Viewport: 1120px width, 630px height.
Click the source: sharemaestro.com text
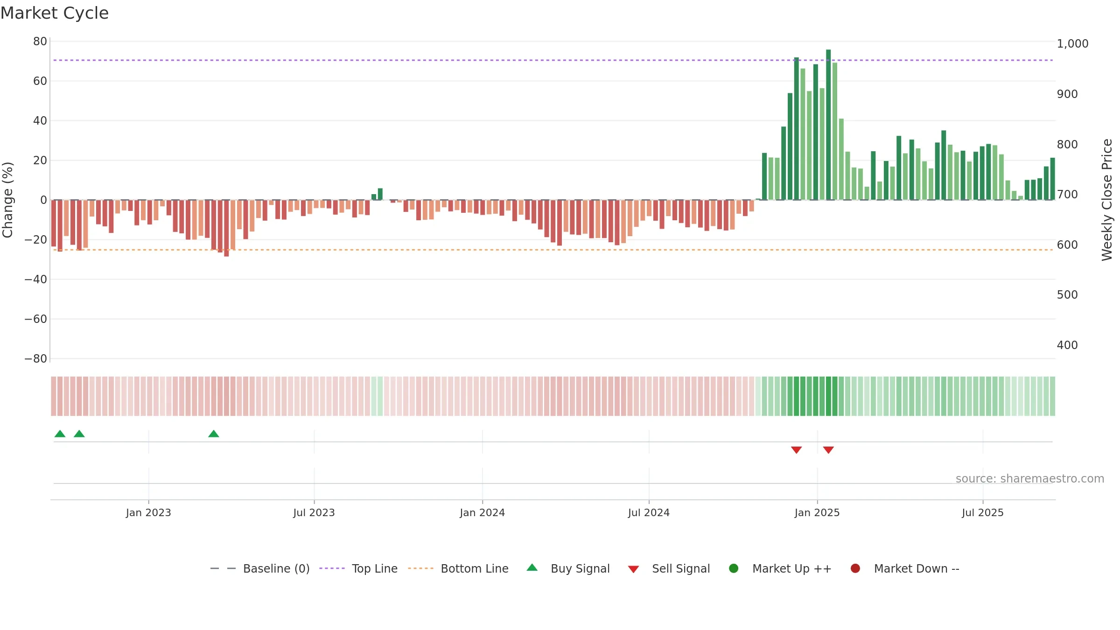(x=1030, y=479)
